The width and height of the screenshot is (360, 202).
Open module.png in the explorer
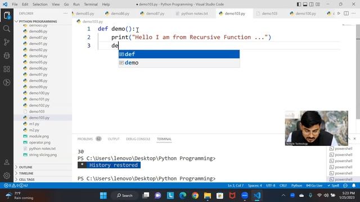point(39,136)
